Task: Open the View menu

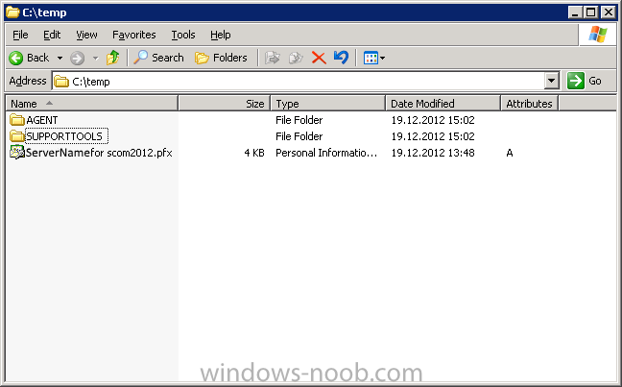Action: tap(86, 35)
